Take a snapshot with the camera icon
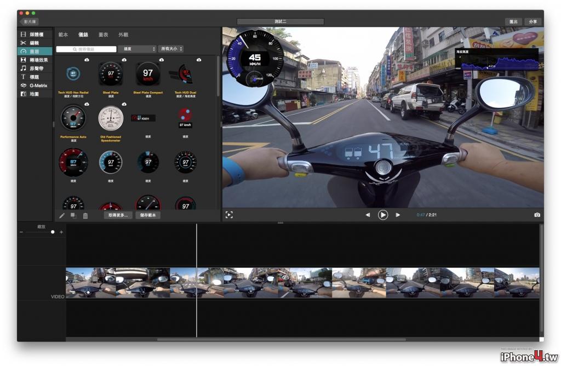Screen dimensions: 561x366 tap(537, 215)
